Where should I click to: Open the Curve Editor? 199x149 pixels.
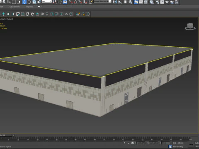(141, 2)
